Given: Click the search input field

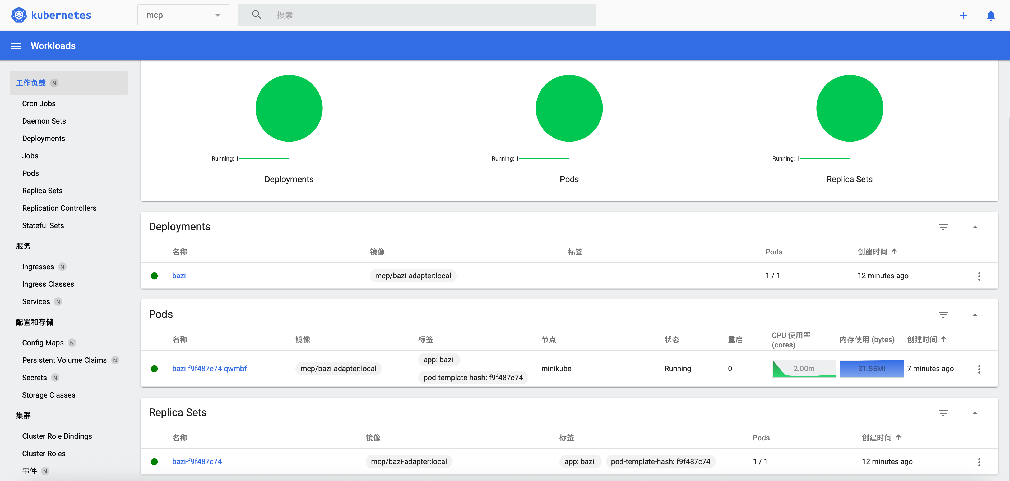Looking at the screenshot, I should click(x=417, y=15).
